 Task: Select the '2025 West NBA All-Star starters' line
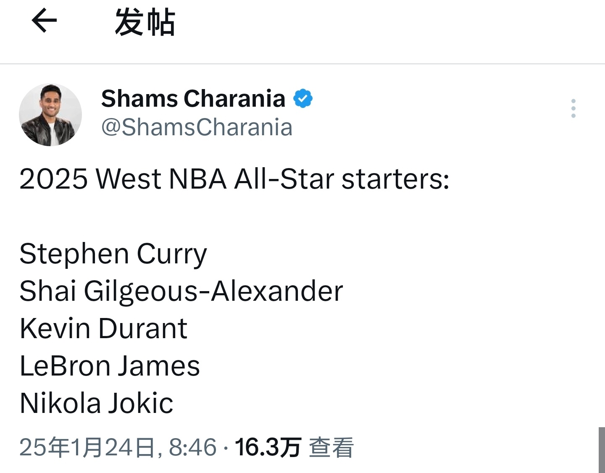click(x=234, y=179)
